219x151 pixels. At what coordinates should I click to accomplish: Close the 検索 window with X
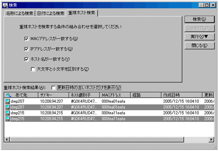pyautogui.click(x=213, y=5)
